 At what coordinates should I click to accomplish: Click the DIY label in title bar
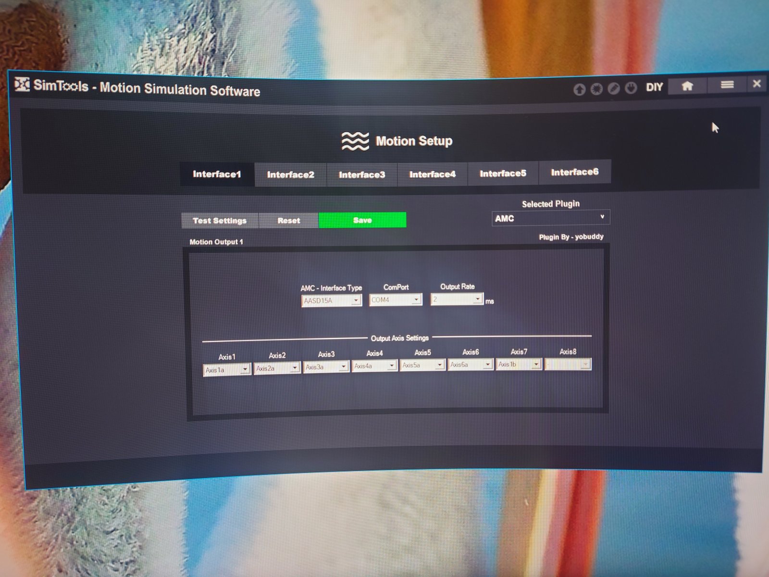pyautogui.click(x=654, y=87)
